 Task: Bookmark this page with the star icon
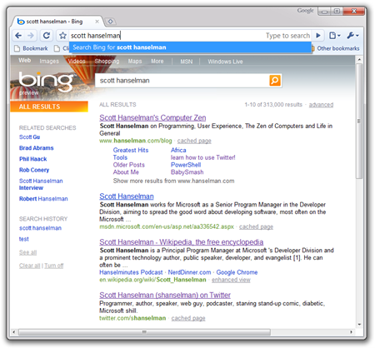62,36
